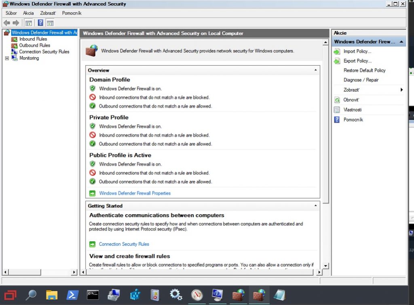The image size is (414, 305).
Task: Run Diagnose / Repair action
Action: (x=361, y=80)
